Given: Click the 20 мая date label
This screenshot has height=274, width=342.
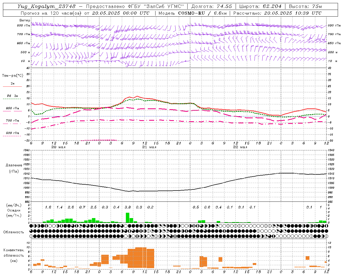Looking at the screenshot, I should pyautogui.click(x=58, y=147).
